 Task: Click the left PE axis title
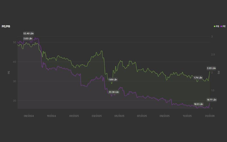click(9, 72)
